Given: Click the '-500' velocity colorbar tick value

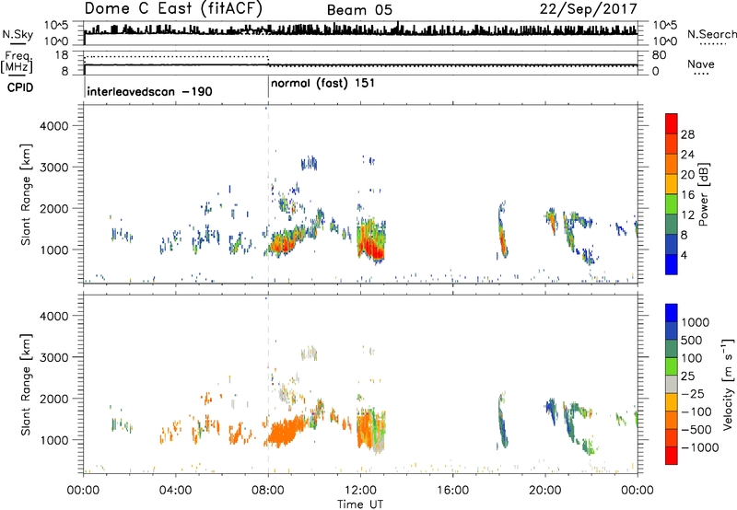Looking at the screenshot, I should 696,430.
